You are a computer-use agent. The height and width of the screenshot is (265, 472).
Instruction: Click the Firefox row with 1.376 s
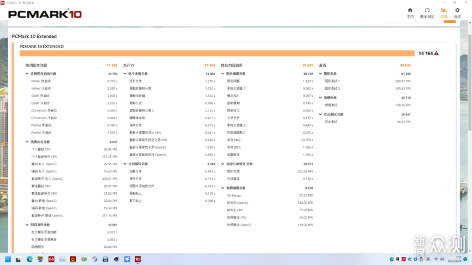pos(74,132)
